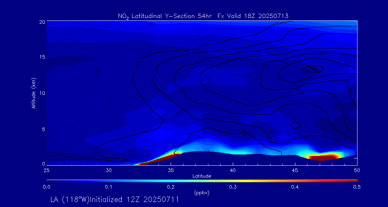Click the x-axis tick label '45'
The image size is (388, 207).
[295, 171]
